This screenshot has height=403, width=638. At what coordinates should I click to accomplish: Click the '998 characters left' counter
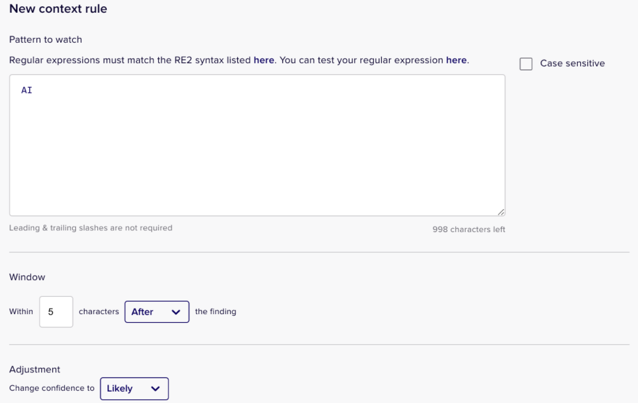(x=469, y=229)
